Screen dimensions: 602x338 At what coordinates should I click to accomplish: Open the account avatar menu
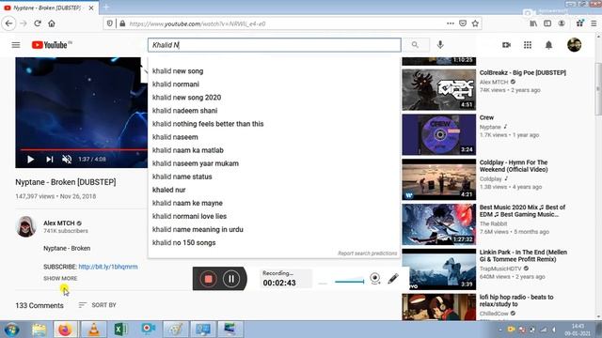click(x=574, y=45)
